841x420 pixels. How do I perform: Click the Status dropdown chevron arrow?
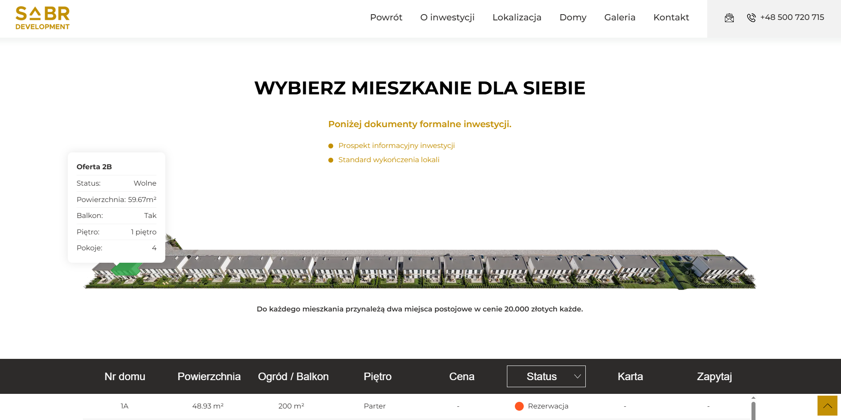pos(577,377)
